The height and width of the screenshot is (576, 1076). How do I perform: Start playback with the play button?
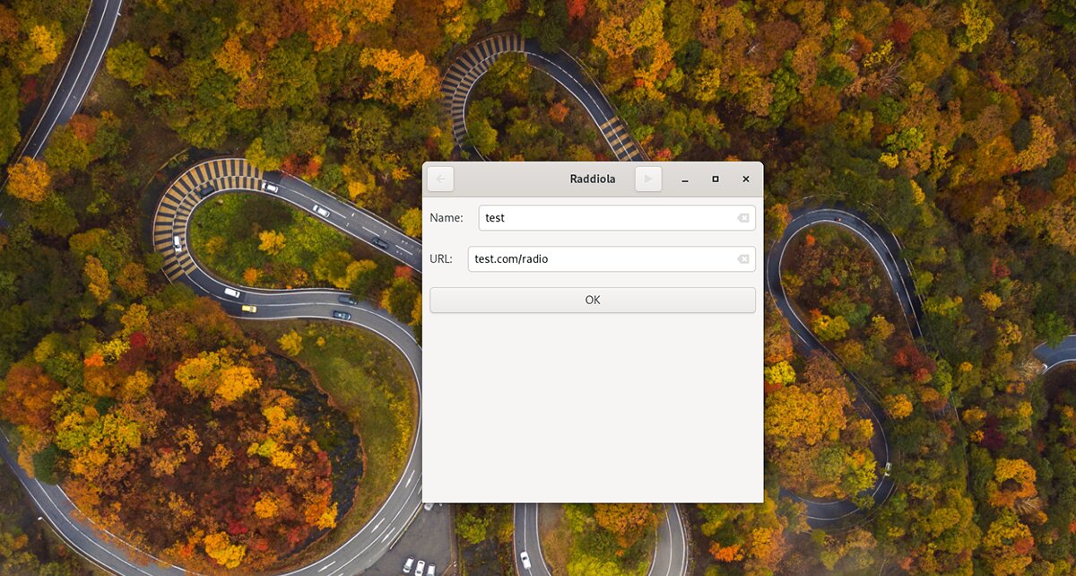click(648, 179)
